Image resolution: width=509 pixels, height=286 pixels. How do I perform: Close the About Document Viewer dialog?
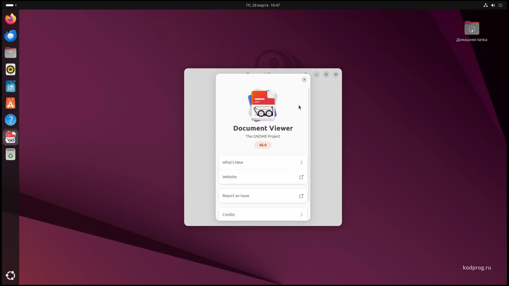pos(304,79)
